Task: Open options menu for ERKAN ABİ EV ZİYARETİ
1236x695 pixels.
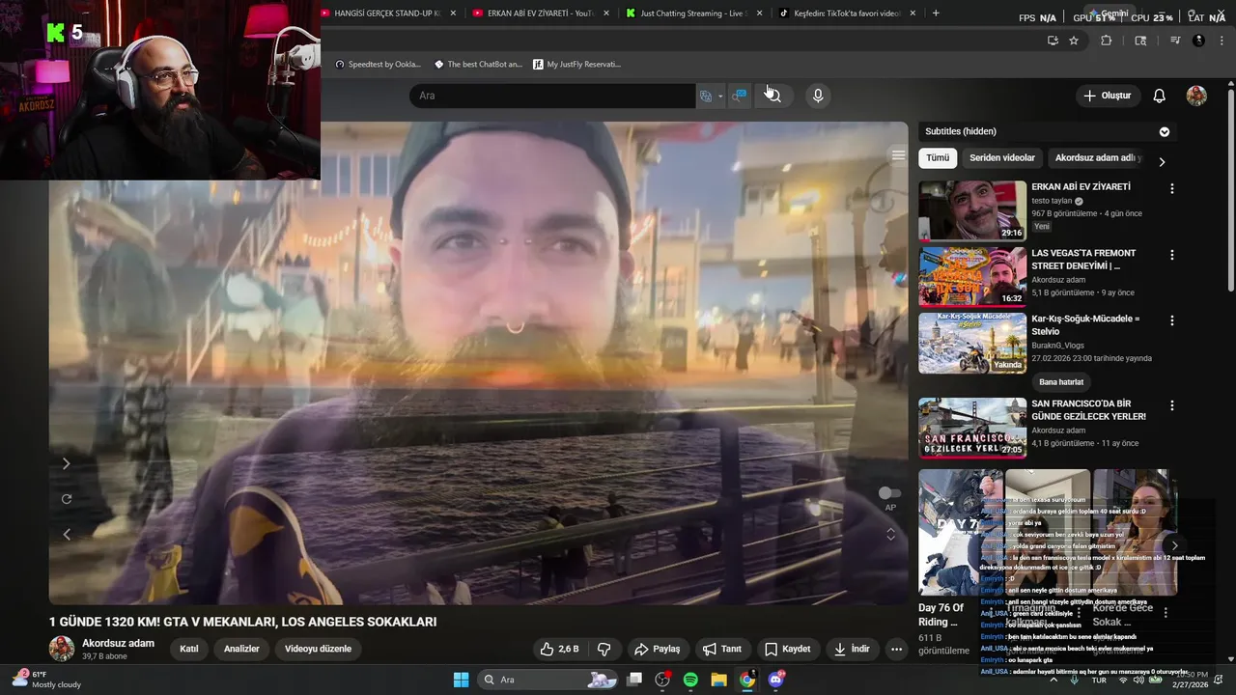Action: pyautogui.click(x=1172, y=189)
